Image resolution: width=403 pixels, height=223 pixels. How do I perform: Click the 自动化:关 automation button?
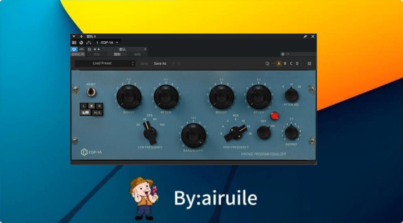coord(78,54)
